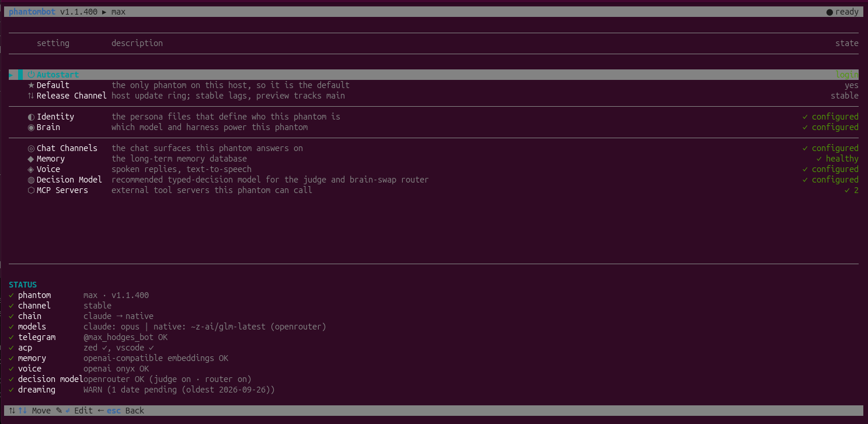Screen dimensions: 868x424
Task: Click the 'max' breadcrumb in header
Action: click(118, 12)
